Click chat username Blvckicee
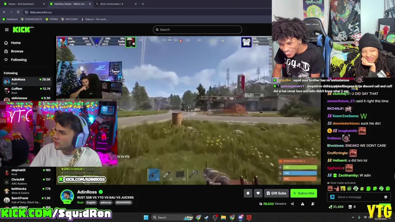395x222 pixels. 335,146
